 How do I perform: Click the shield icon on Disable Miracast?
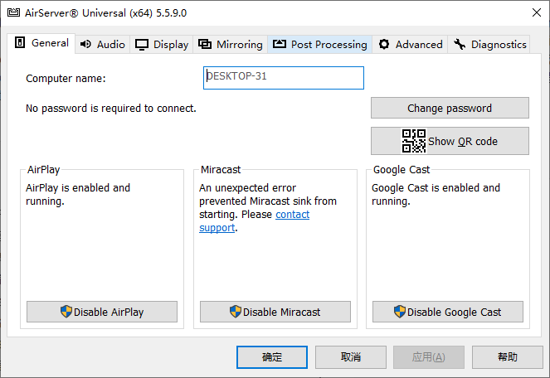[x=236, y=312]
